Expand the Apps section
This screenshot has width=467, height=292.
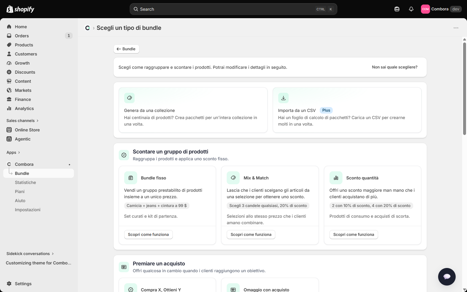tap(13, 152)
